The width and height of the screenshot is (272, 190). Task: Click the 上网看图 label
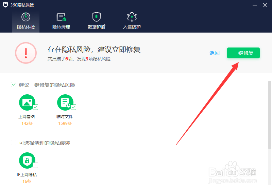tap(27, 117)
